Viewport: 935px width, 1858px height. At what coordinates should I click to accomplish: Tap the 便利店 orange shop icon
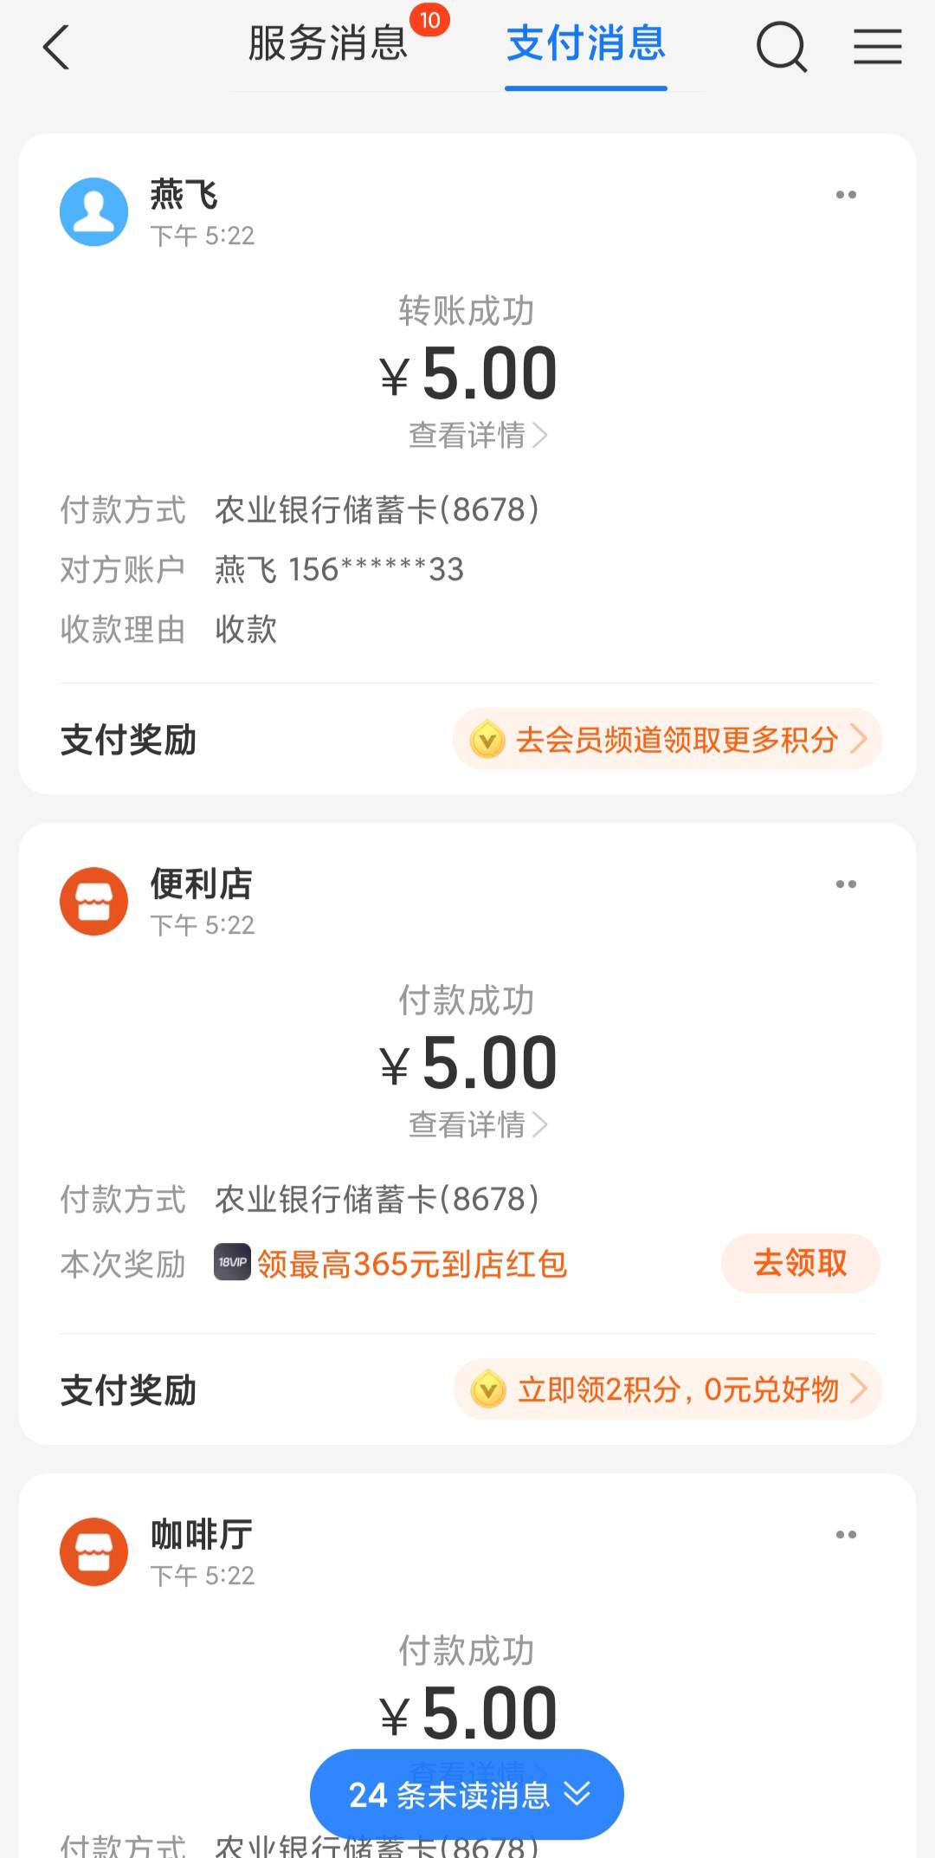[x=93, y=902]
